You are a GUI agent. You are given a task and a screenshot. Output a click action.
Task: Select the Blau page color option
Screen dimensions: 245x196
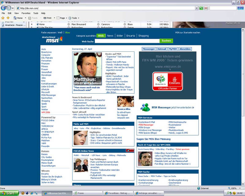68,32
